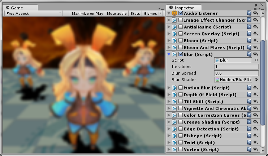Expand the Edge Detection component
This screenshot has height=156, width=268.
(169, 129)
